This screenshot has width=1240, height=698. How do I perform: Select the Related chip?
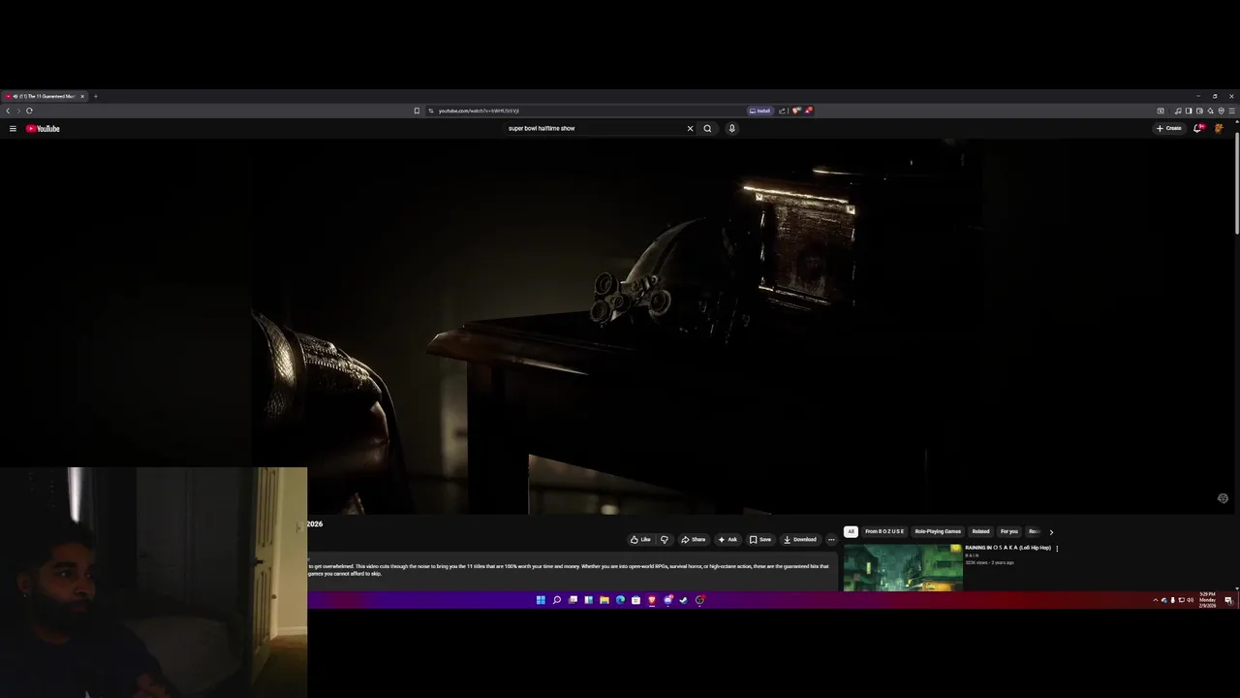pos(981,531)
